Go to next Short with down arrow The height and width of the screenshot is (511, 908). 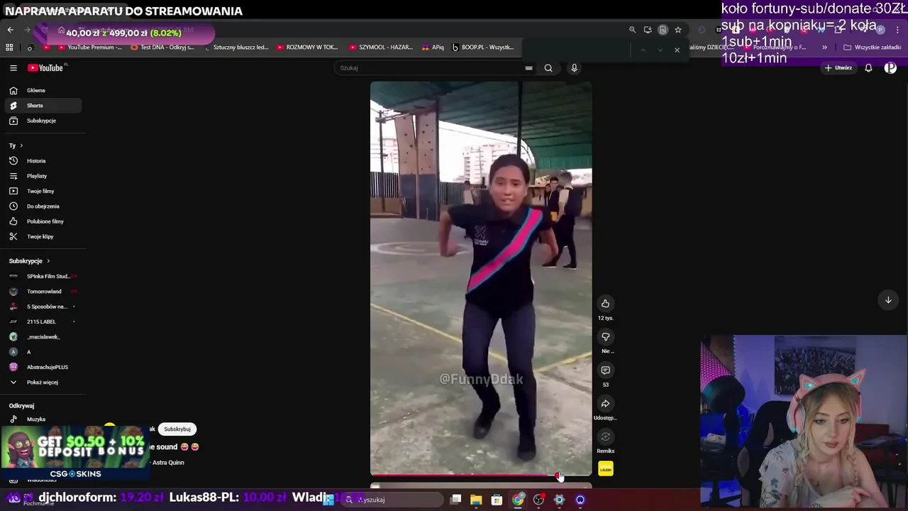[x=887, y=300]
